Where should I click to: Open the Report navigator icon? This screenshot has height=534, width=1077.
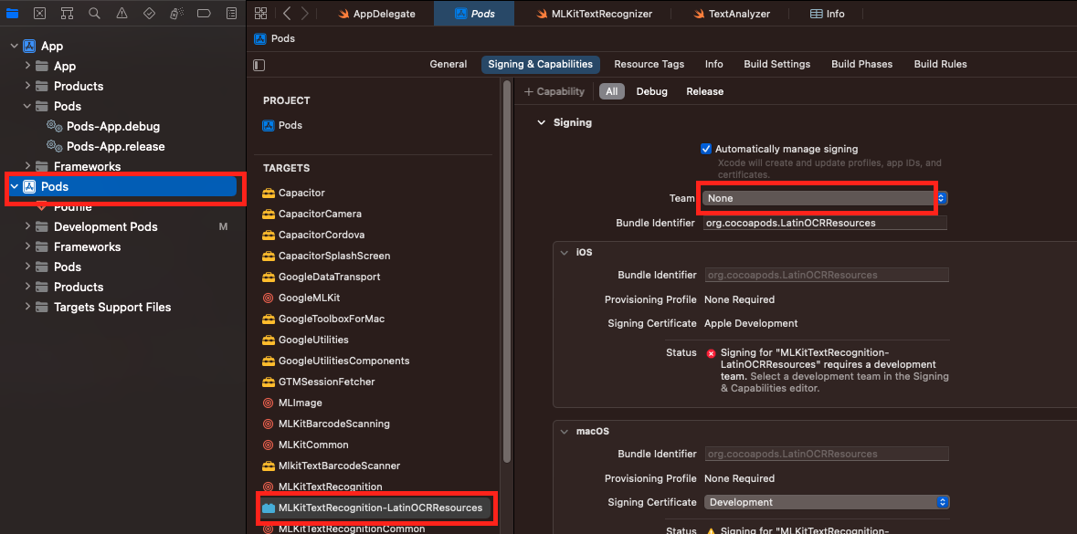coord(231,13)
